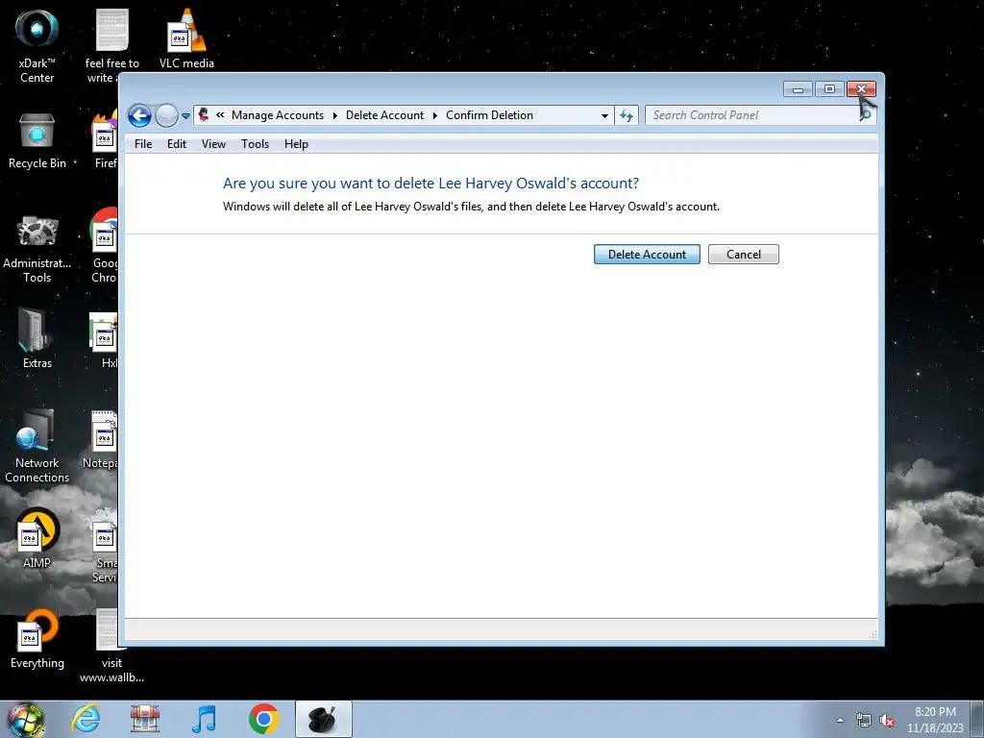Click the muted volume tray icon

tap(887, 721)
